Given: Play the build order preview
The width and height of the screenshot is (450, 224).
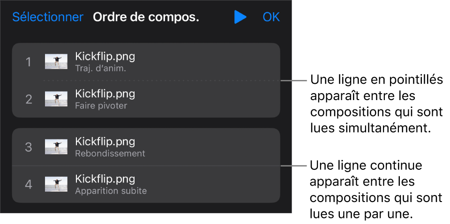Looking at the screenshot, I should 240,17.
